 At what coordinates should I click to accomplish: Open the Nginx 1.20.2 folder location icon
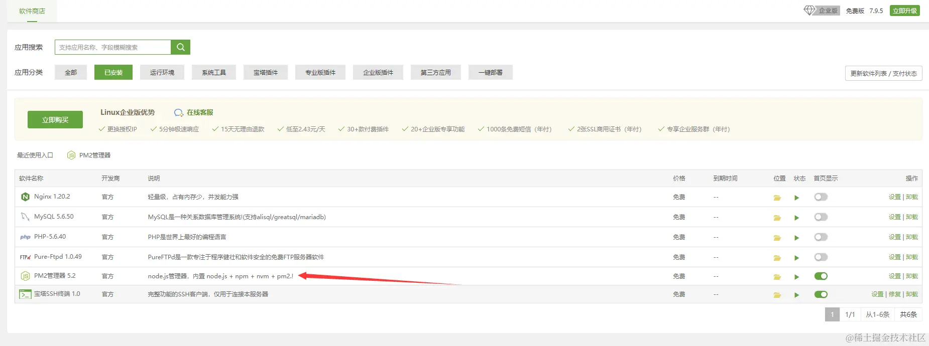click(x=777, y=198)
